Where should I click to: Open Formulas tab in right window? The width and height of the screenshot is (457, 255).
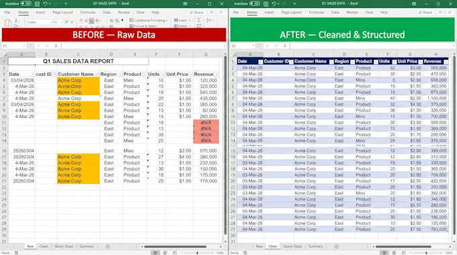[x=317, y=12]
